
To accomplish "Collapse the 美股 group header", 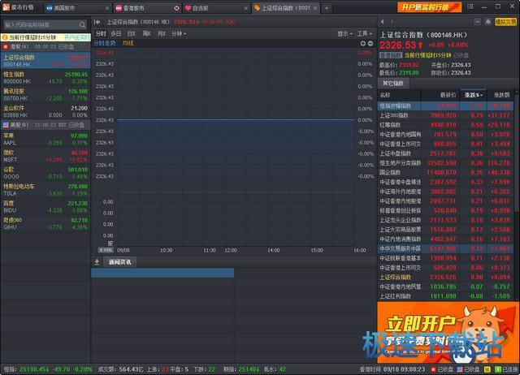I will (x=45, y=125).
